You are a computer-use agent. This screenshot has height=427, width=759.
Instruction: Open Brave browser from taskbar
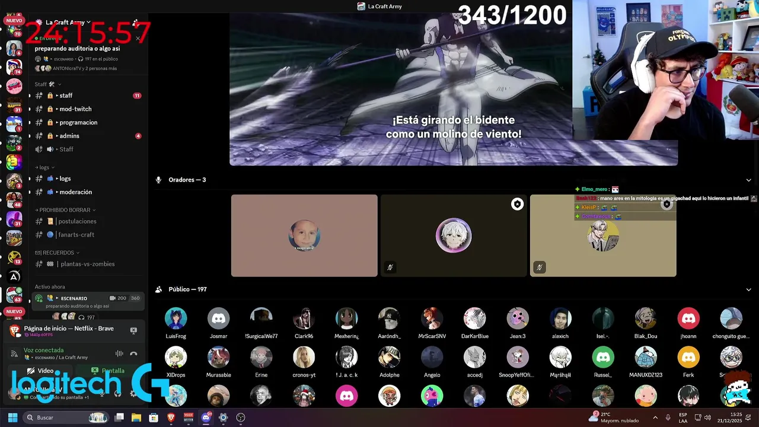click(171, 418)
